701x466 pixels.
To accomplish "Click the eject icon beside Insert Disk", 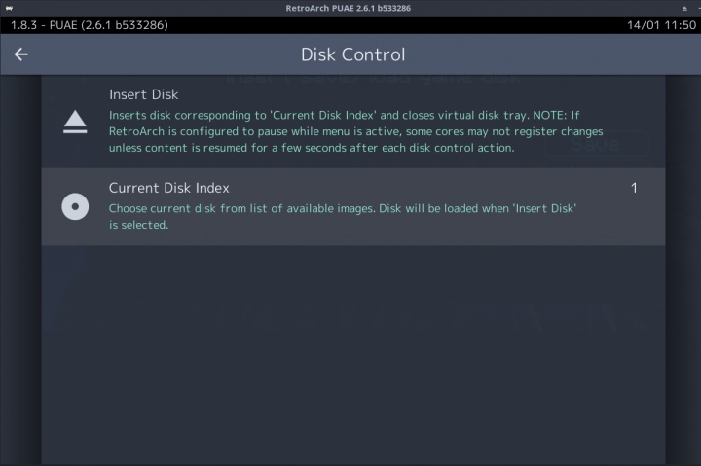I will 75,123.
